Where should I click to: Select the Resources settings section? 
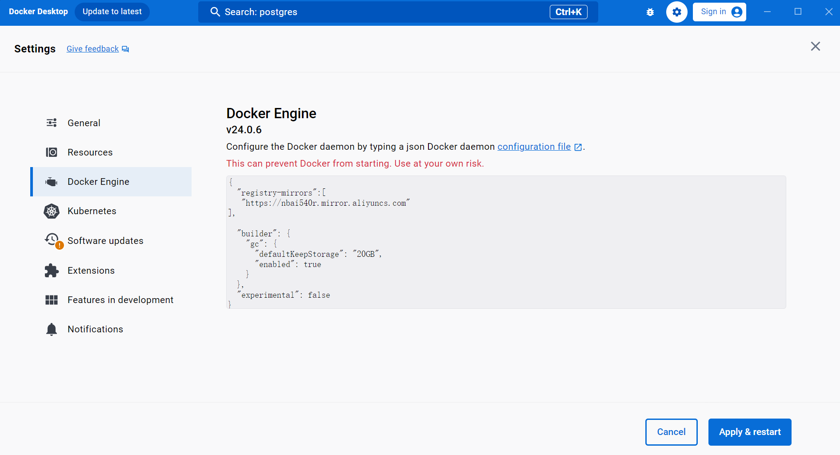[x=90, y=152]
